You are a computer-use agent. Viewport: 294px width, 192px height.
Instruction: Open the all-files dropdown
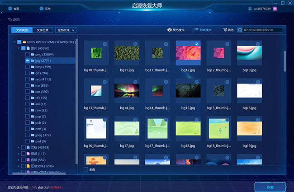pyautogui.click(x=66, y=30)
